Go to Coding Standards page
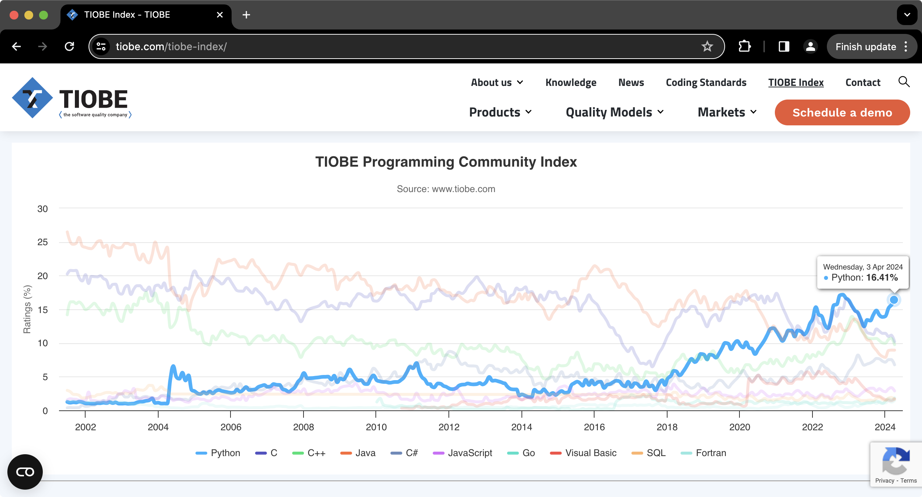922x497 pixels. (x=706, y=82)
